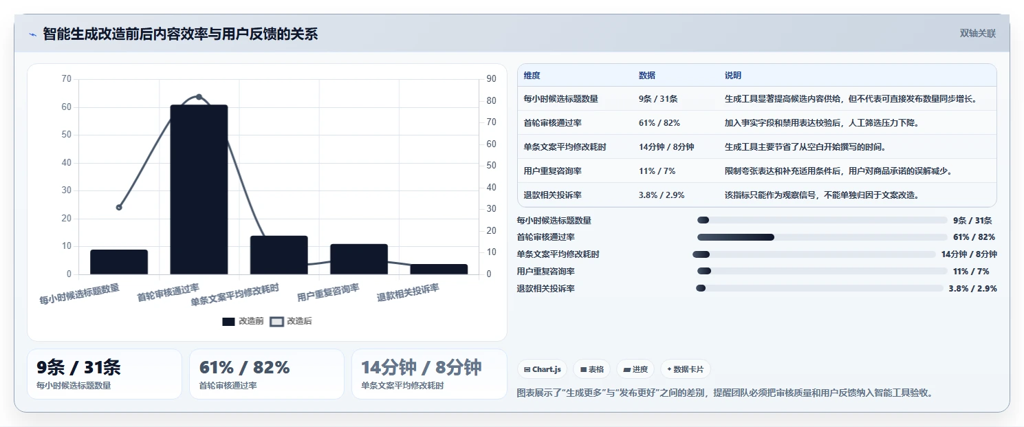Click the lightning icon beside the title
Screen dimensions: 1024x427
tap(32, 34)
